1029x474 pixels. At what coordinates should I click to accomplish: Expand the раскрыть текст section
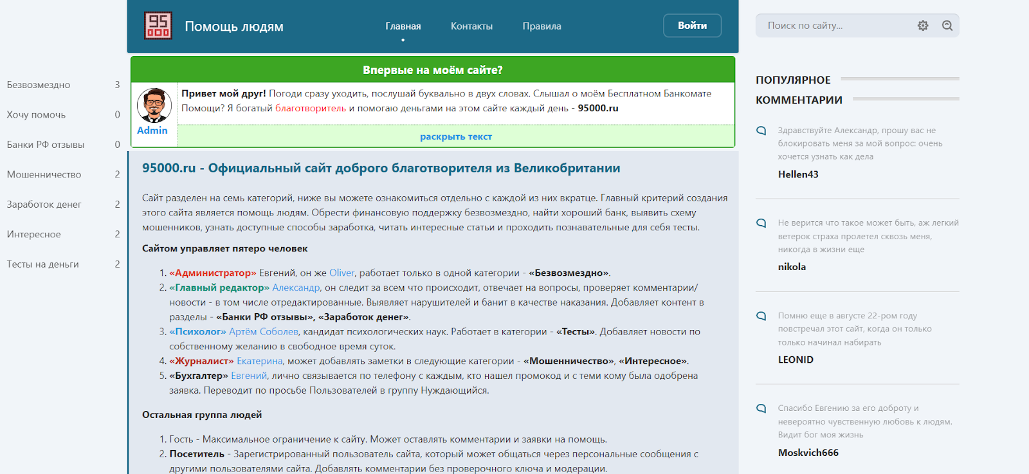(x=456, y=136)
